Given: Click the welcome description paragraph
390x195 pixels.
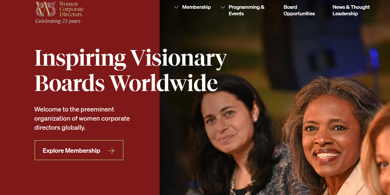Looking at the screenshot, I should click(x=82, y=118).
